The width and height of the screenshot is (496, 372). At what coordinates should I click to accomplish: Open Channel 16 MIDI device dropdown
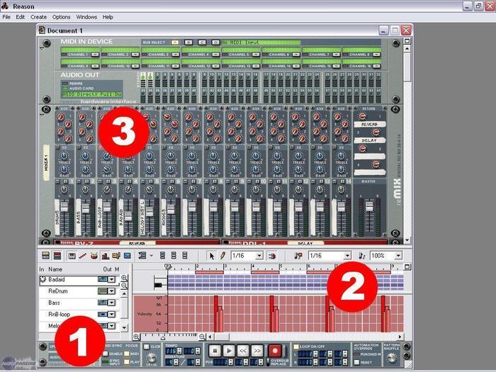377,66
